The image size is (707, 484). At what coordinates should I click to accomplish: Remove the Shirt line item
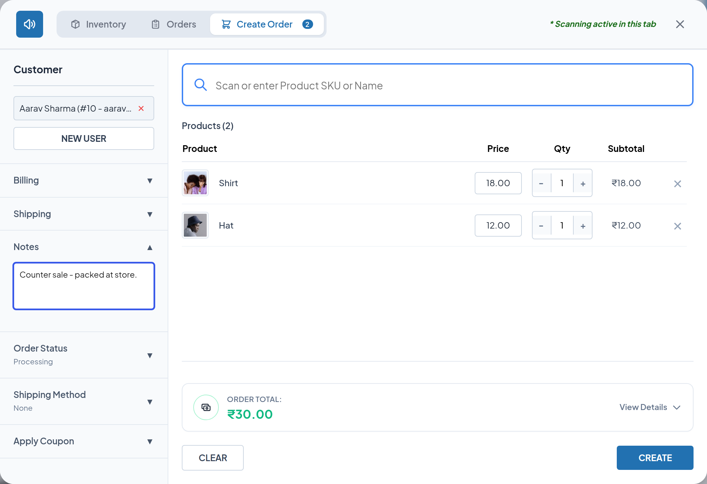click(678, 184)
